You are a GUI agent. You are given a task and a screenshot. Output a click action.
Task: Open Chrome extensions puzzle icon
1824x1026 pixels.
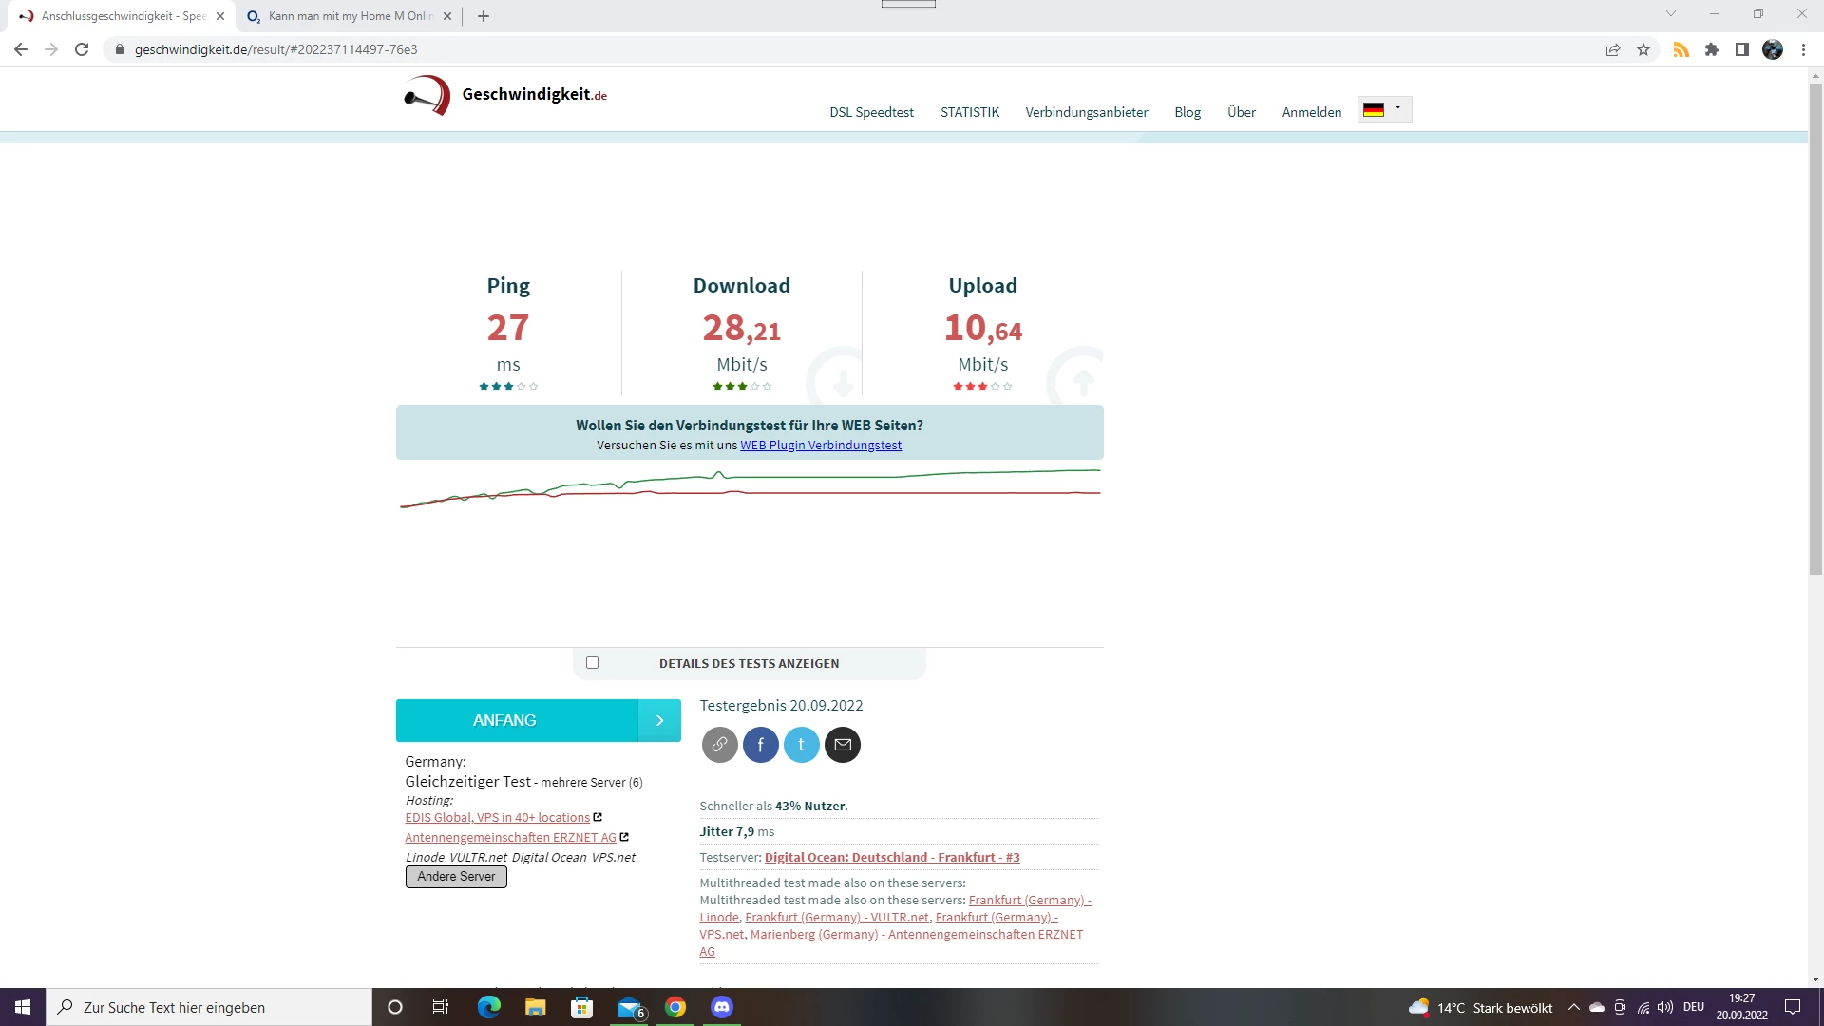[x=1712, y=49]
